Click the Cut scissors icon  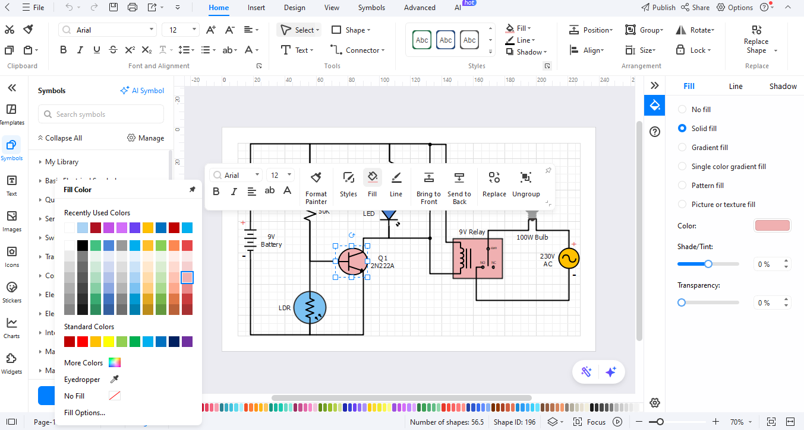tap(10, 30)
